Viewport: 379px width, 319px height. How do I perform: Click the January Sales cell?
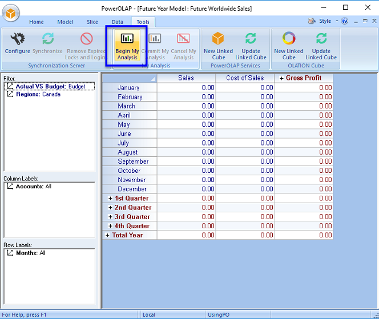point(186,87)
